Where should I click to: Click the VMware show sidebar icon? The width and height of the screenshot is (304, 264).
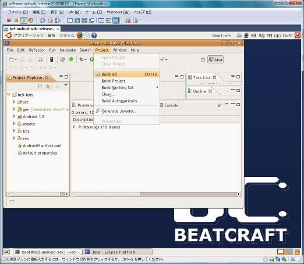[x=70, y=20]
